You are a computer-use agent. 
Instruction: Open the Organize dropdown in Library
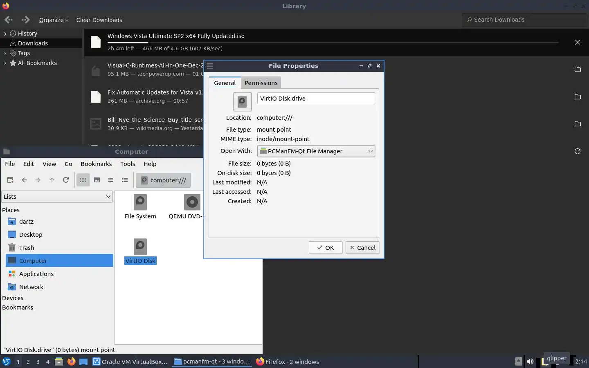54,20
